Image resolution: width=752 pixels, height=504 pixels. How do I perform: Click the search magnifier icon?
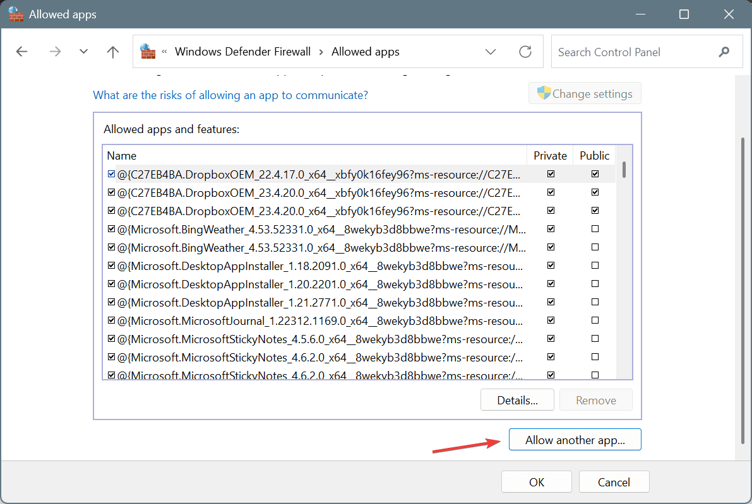[724, 52]
